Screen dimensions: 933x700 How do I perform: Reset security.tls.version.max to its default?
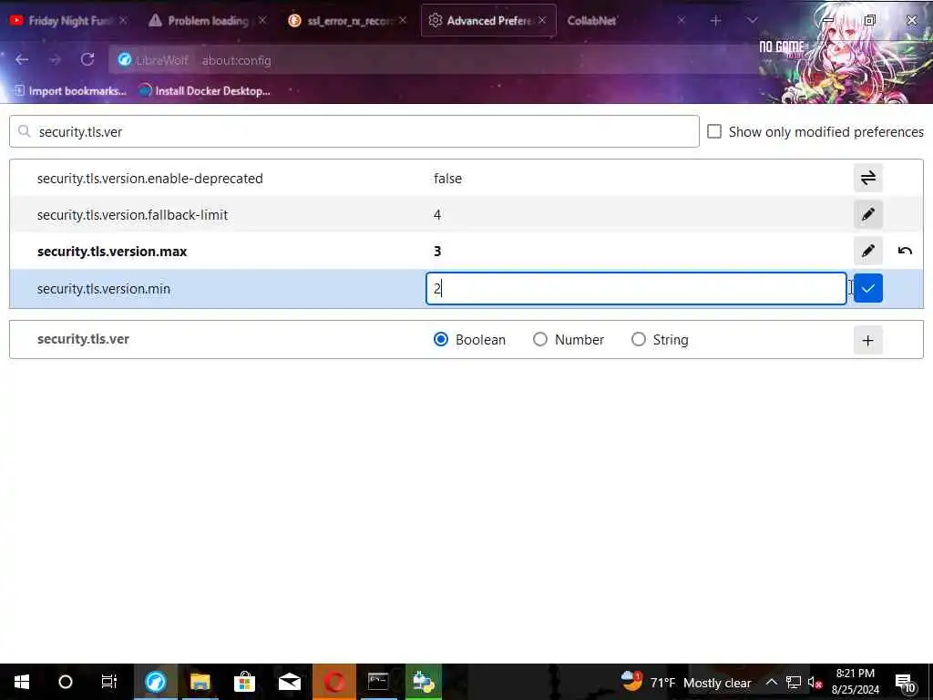(905, 251)
